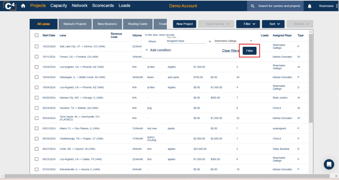The height and width of the screenshot is (180, 339).
Task: Check Fresno to Fontana row
Action: click(x=36, y=57)
